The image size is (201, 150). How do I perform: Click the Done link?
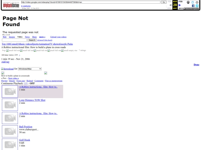click(197, 65)
